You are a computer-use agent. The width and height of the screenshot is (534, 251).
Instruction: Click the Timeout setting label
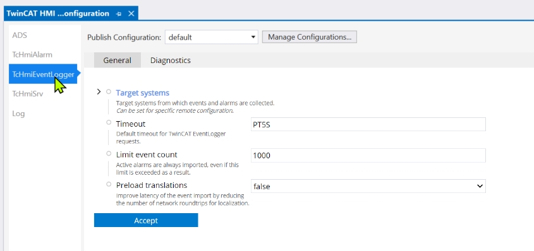click(x=130, y=124)
